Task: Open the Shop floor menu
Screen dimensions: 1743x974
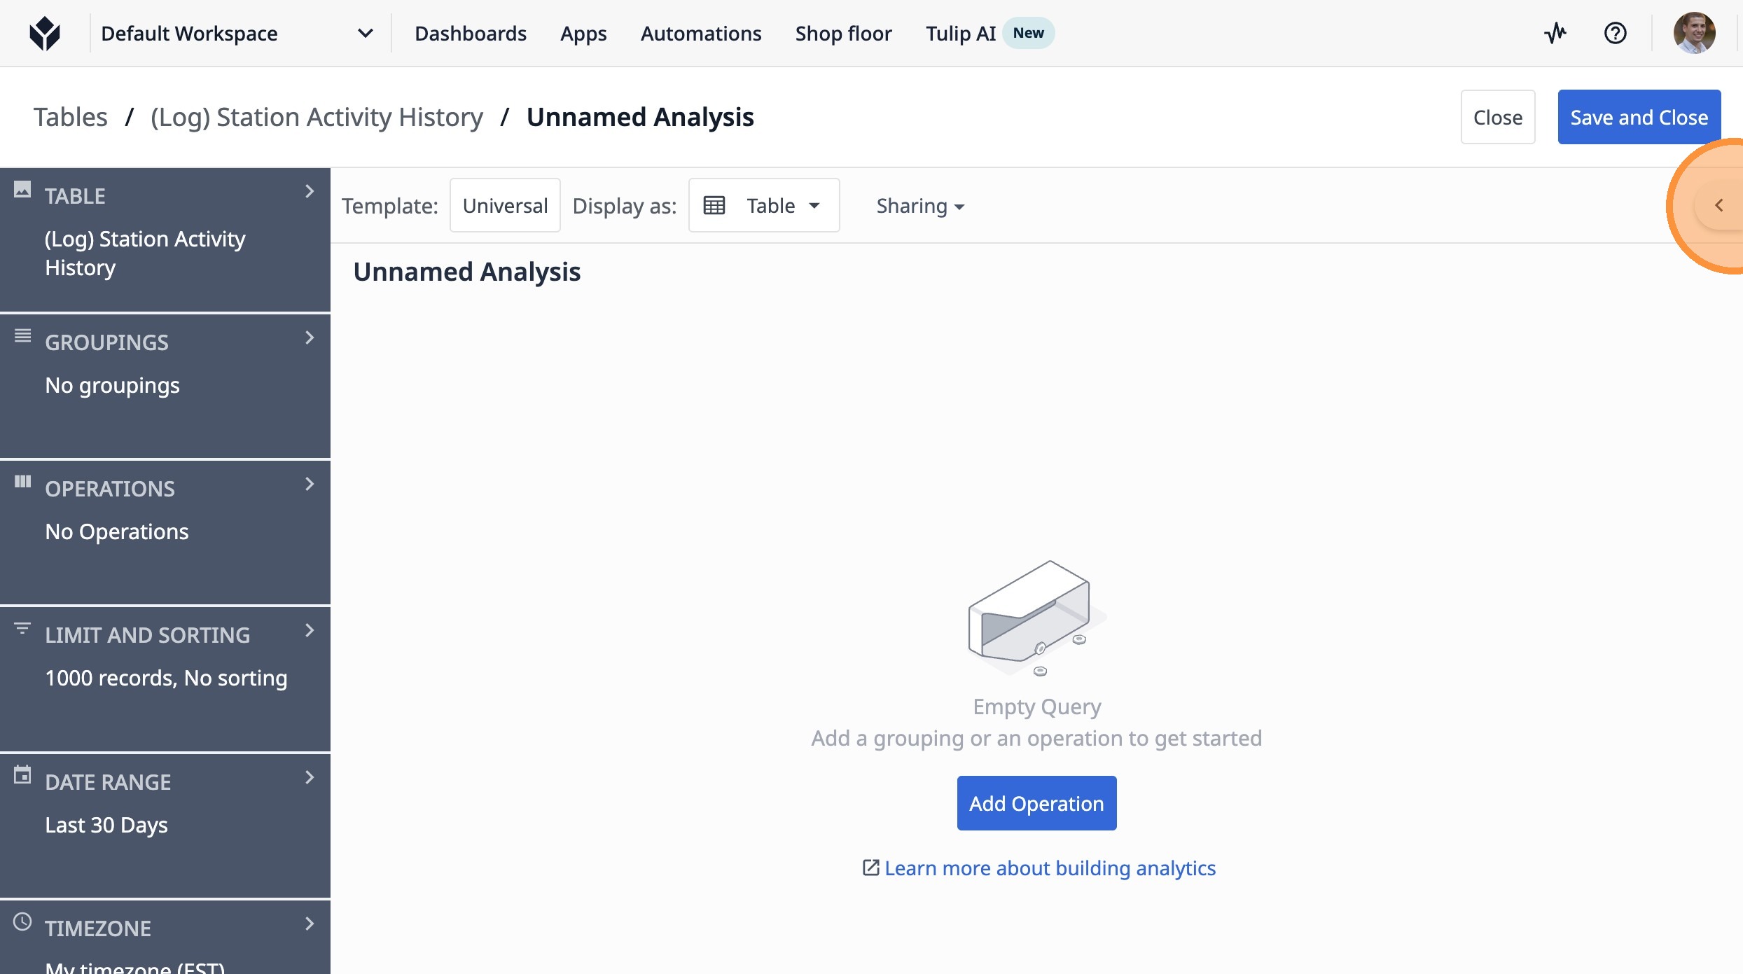Action: click(x=843, y=33)
